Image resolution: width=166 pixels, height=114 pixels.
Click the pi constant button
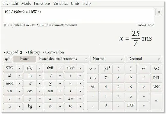click(71, 83)
